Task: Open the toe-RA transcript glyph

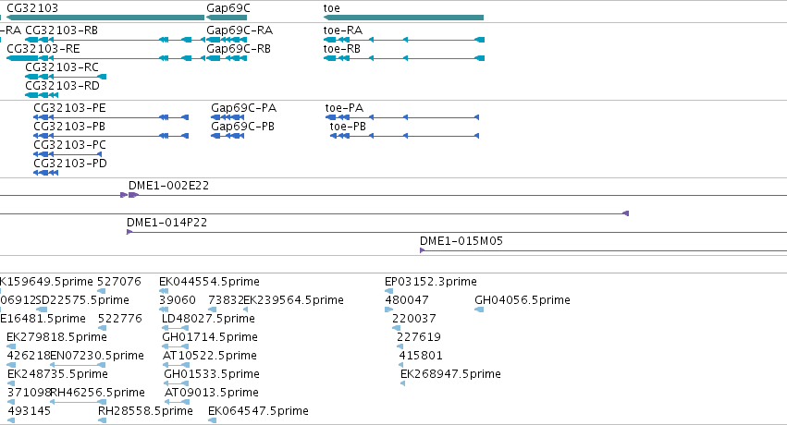Action: pos(404,40)
